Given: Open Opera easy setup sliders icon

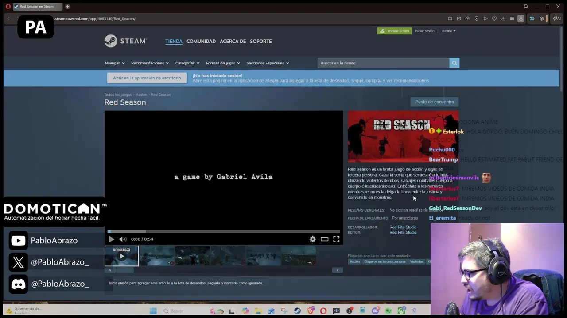Looking at the screenshot, I should click(x=512, y=19).
